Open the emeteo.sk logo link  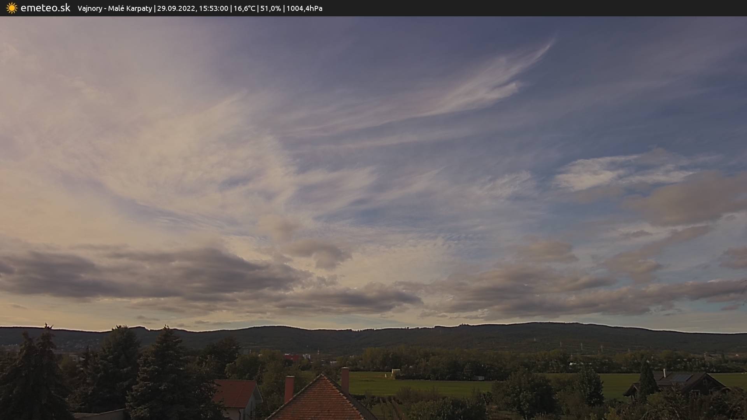point(45,8)
